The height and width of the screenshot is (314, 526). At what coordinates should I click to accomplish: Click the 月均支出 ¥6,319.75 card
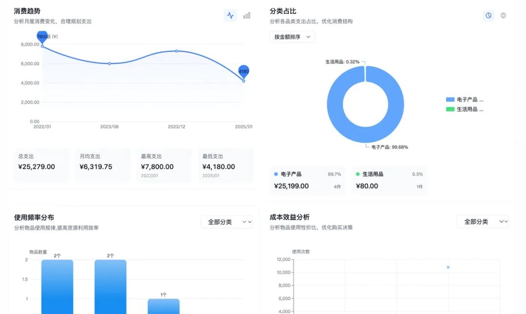pos(103,166)
